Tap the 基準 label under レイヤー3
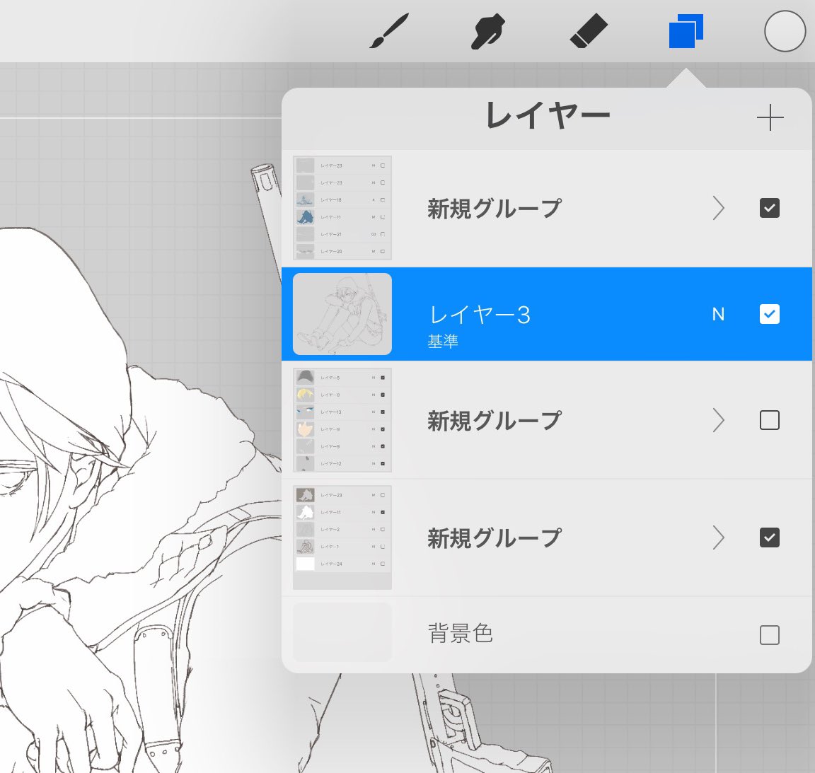 [x=443, y=340]
